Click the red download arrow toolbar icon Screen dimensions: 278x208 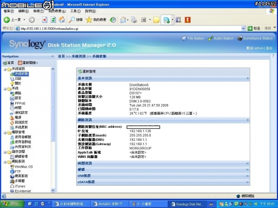point(188,19)
